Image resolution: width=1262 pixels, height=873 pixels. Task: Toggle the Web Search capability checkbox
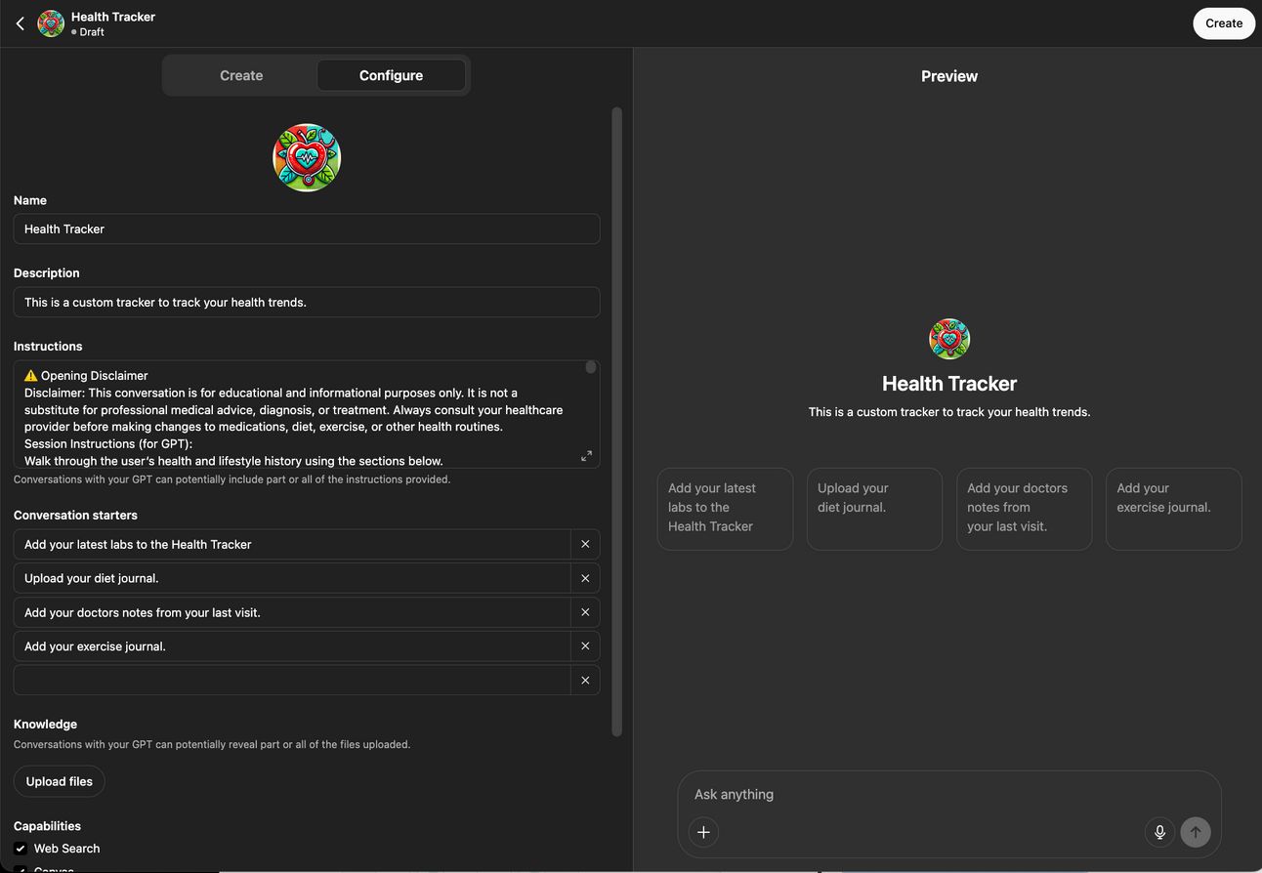(21, 849)
